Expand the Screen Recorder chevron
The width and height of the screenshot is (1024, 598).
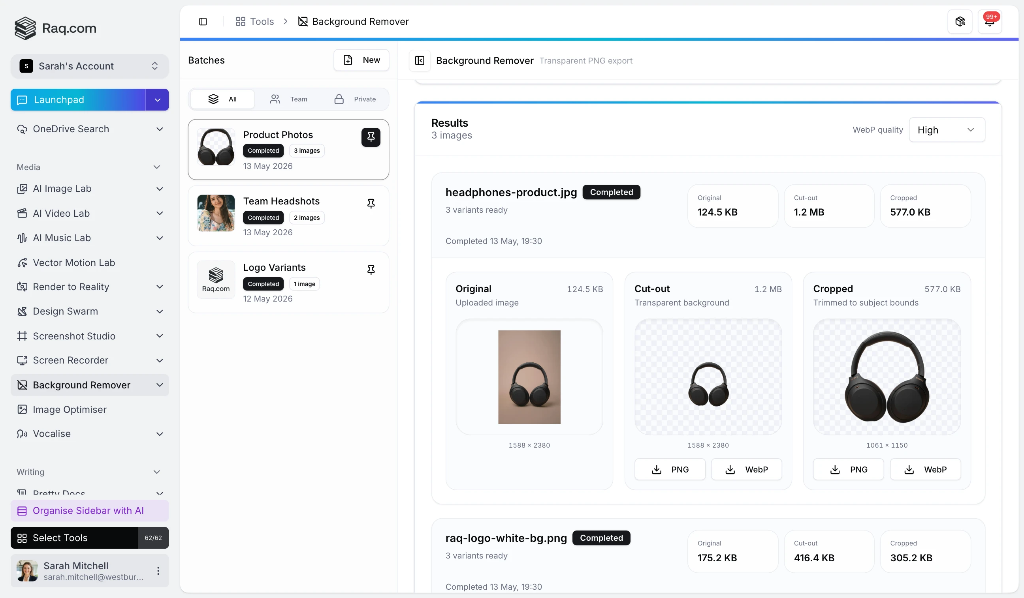(x=160, y=360)
